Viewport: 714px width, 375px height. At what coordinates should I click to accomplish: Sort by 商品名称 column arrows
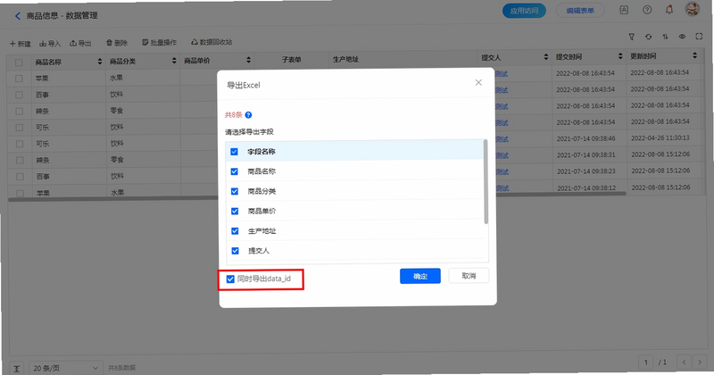[x=100, y=61]
